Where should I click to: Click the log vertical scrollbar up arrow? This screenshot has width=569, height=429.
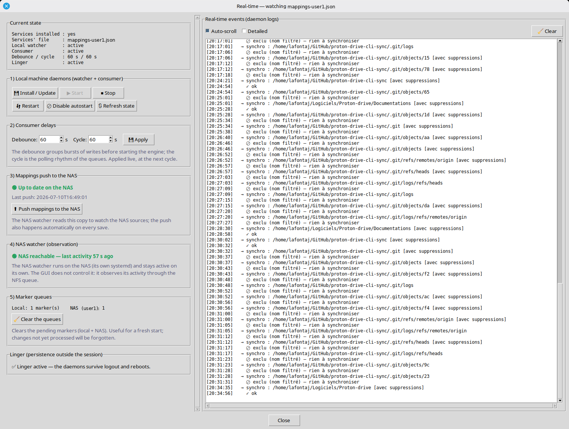point(560,41)
